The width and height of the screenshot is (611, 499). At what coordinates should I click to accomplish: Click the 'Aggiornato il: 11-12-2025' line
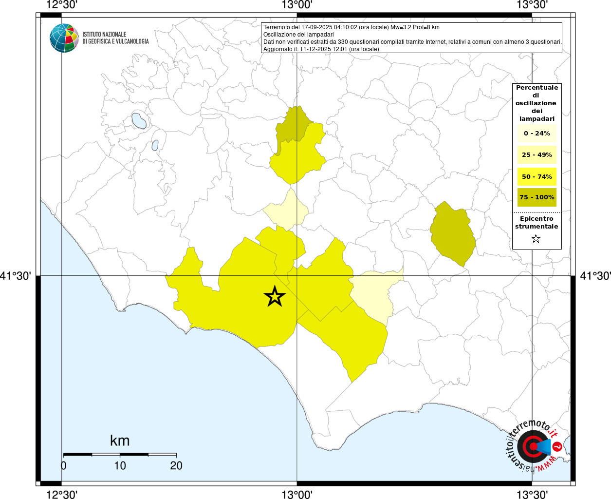[321, 49]
